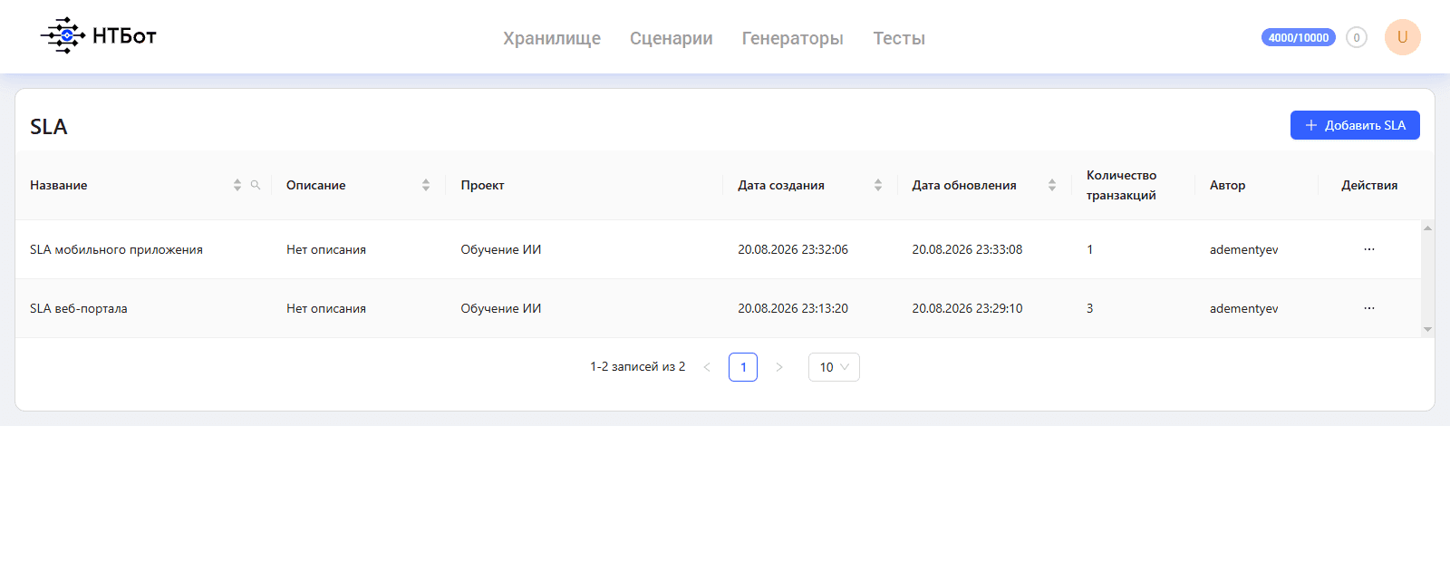1450x562 pixels.
Task: Click the Добавить SLA button
Action: (x=1355, y=125)
